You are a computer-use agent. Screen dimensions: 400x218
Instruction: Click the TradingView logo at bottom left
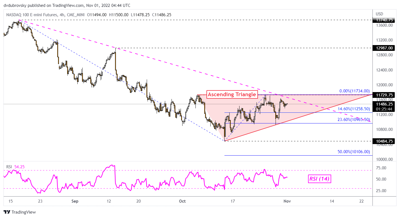point(20,212)
